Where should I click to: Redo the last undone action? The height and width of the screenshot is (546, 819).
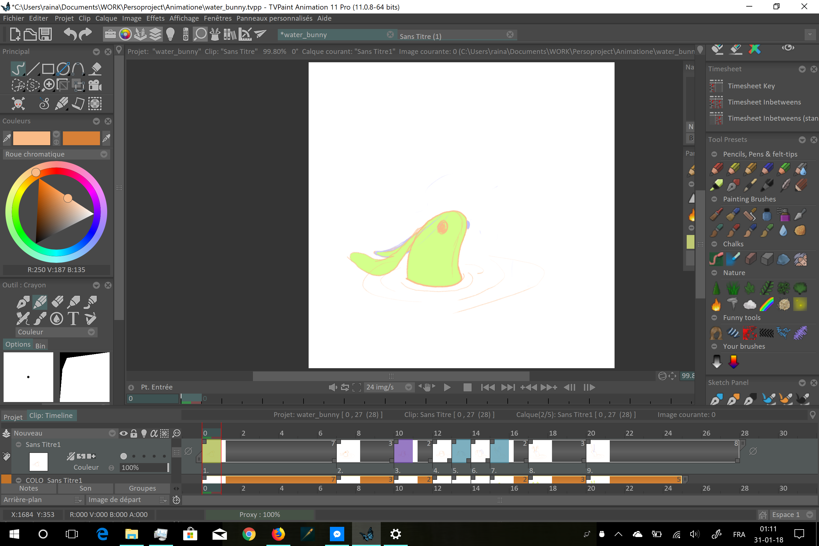tap(85, 34)
